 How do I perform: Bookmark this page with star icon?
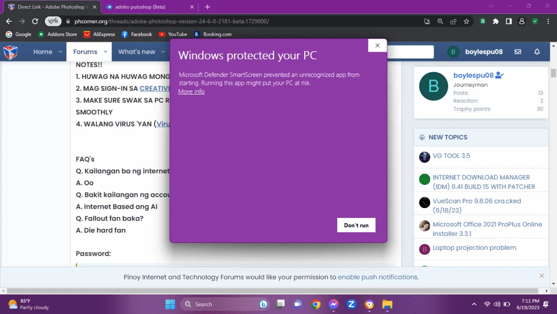(x=466, y=21)
